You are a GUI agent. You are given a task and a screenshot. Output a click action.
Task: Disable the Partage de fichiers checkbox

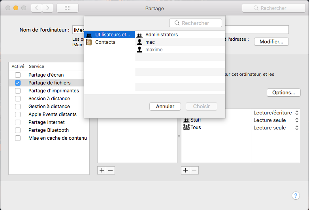click(x=18, y=83)
